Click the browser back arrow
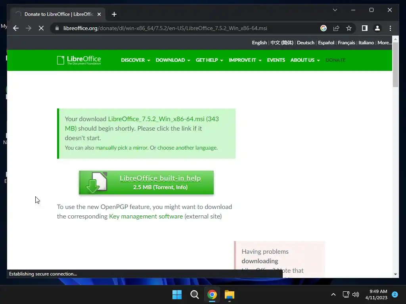The width and height of the screenshot is (406, 304). (16, 28)
